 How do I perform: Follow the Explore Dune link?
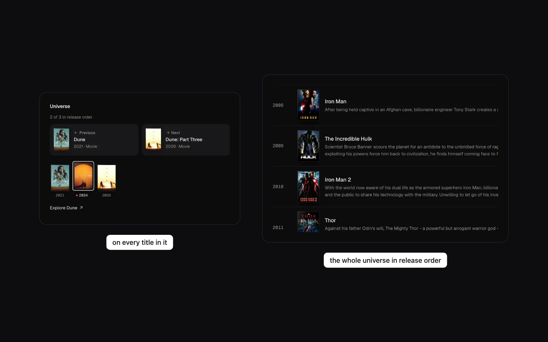(x=66, y=208)
